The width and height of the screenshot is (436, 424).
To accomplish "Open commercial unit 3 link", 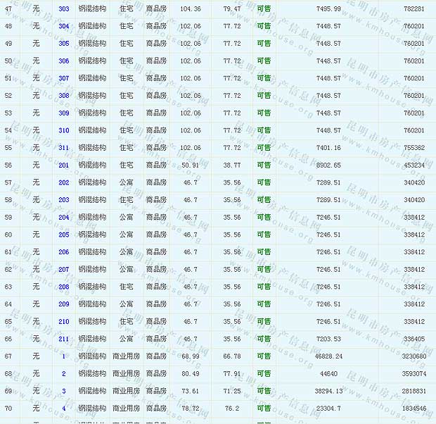I will [x=64, y=391].
